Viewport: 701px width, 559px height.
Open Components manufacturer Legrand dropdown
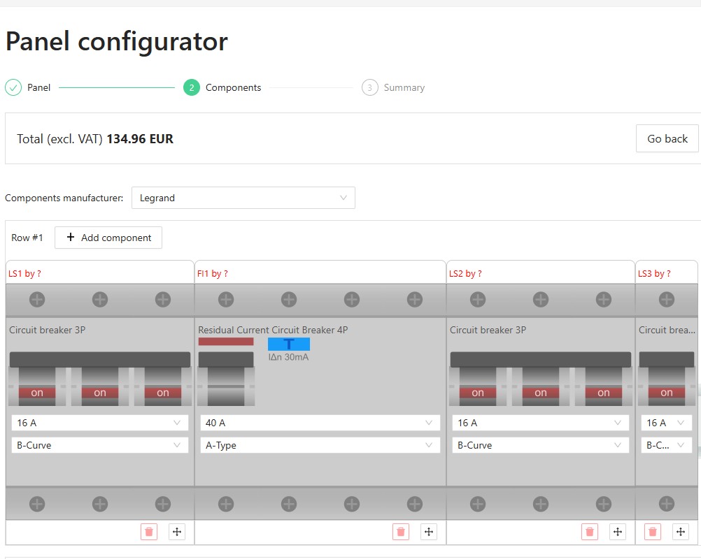(243, 198)
